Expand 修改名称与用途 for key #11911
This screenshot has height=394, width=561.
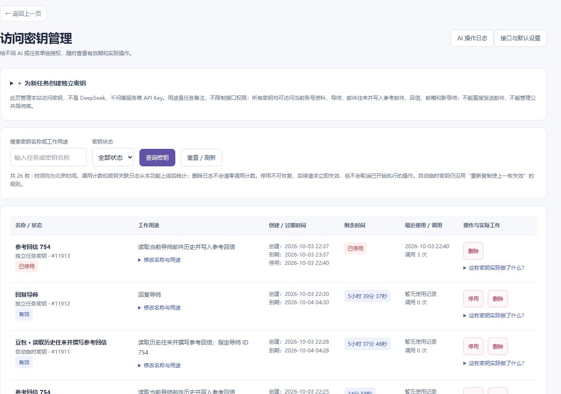pos(160,366)
